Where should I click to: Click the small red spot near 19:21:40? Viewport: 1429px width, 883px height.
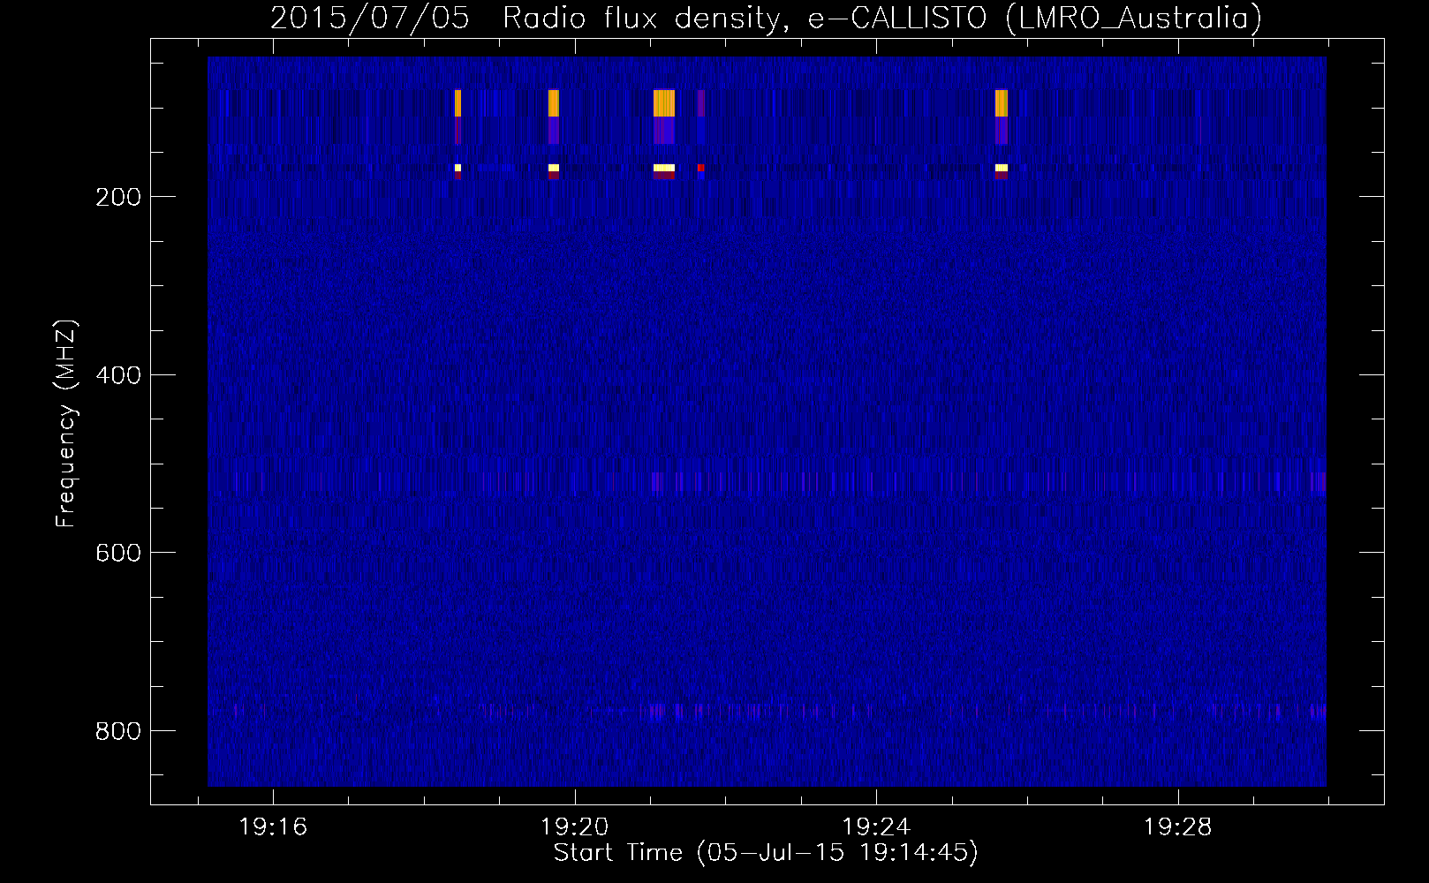700,168
